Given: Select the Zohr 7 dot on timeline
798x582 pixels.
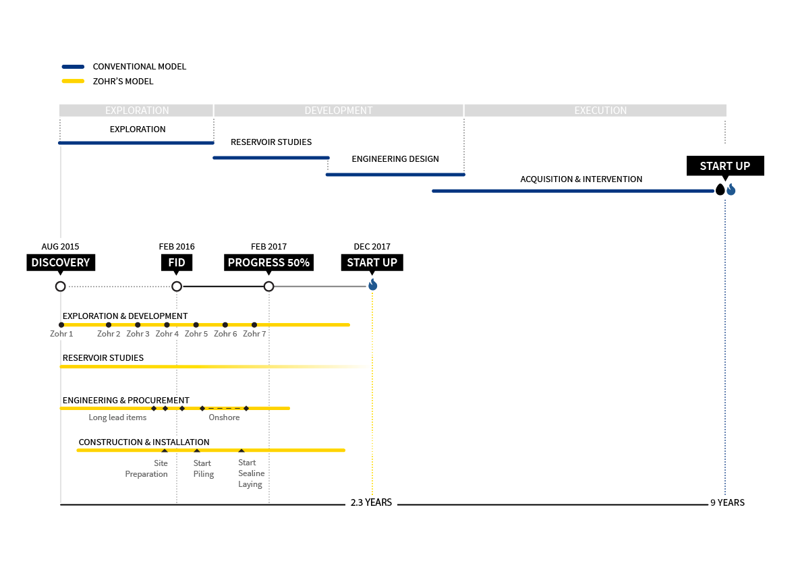Looking at the screenshot, I should coord(254,325).
